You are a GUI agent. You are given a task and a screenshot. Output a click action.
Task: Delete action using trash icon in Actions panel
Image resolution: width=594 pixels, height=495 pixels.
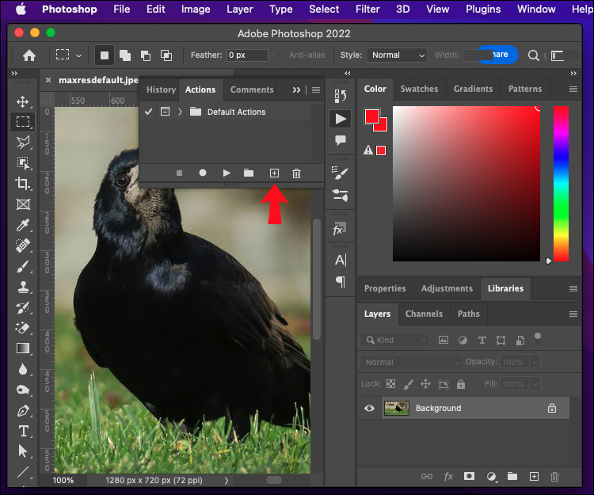point(296,173)
